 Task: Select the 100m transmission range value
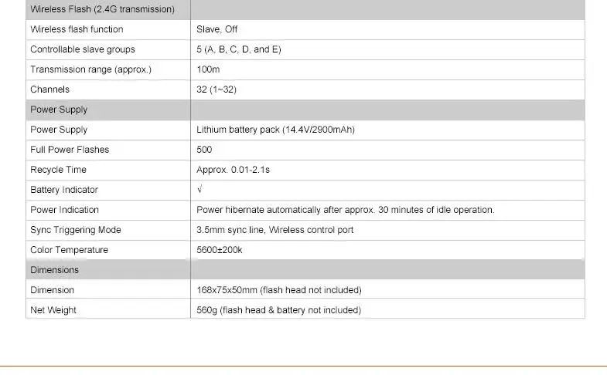click(208, 69)
